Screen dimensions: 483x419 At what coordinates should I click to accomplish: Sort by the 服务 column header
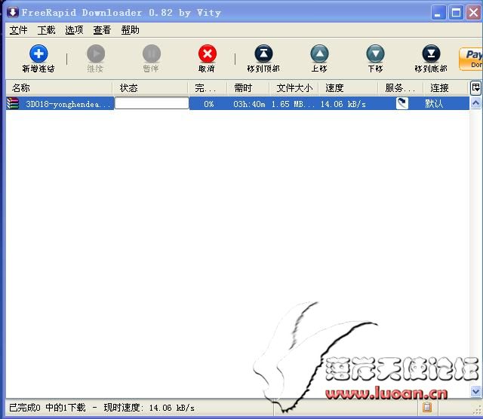click(401, 88)
